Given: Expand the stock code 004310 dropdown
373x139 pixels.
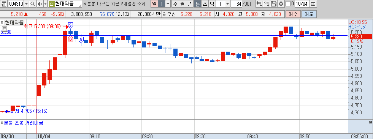Looking at the screenshot, I should pyautogui.click(x=26, y=3).
